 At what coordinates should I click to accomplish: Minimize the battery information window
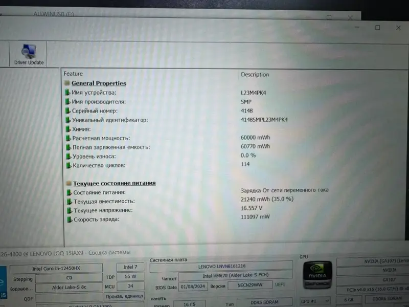[357, 27]
